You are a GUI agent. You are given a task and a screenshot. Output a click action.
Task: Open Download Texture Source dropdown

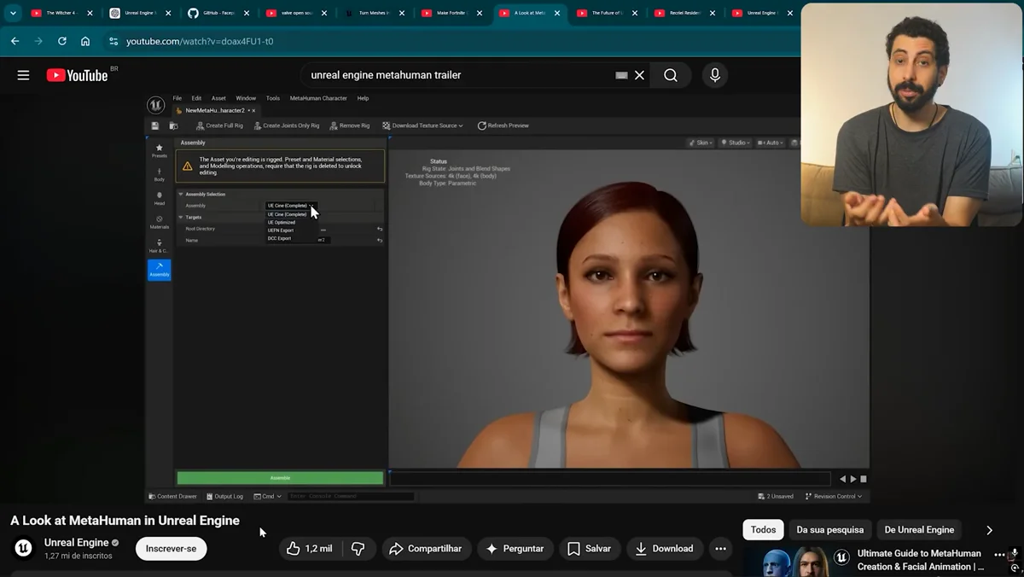pyautogui.click(x=422, y=125)
